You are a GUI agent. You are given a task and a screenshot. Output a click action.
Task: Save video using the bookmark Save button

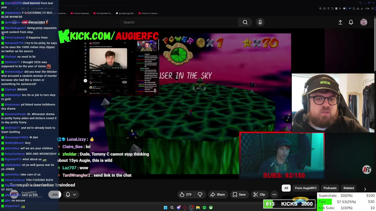239,195
